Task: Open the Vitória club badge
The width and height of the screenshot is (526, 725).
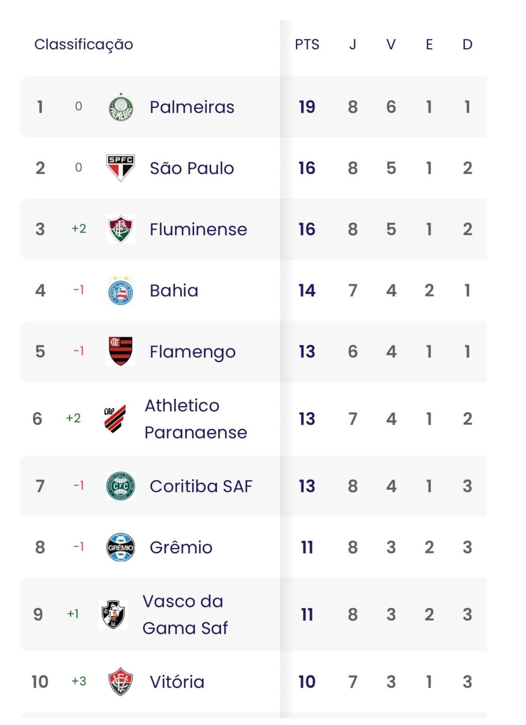Action: (x=120, y=682)
